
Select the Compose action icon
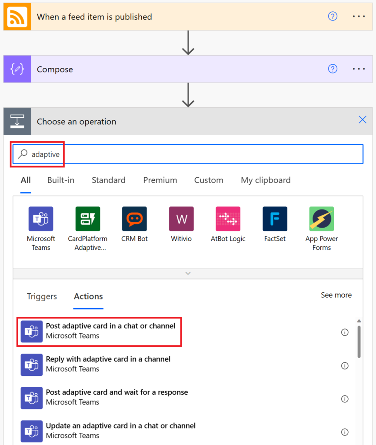(x=17, y=69)
